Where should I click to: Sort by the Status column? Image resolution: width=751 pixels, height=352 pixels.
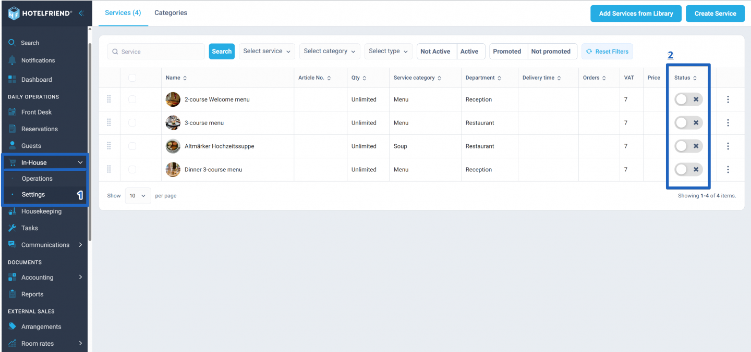[695, 78]
